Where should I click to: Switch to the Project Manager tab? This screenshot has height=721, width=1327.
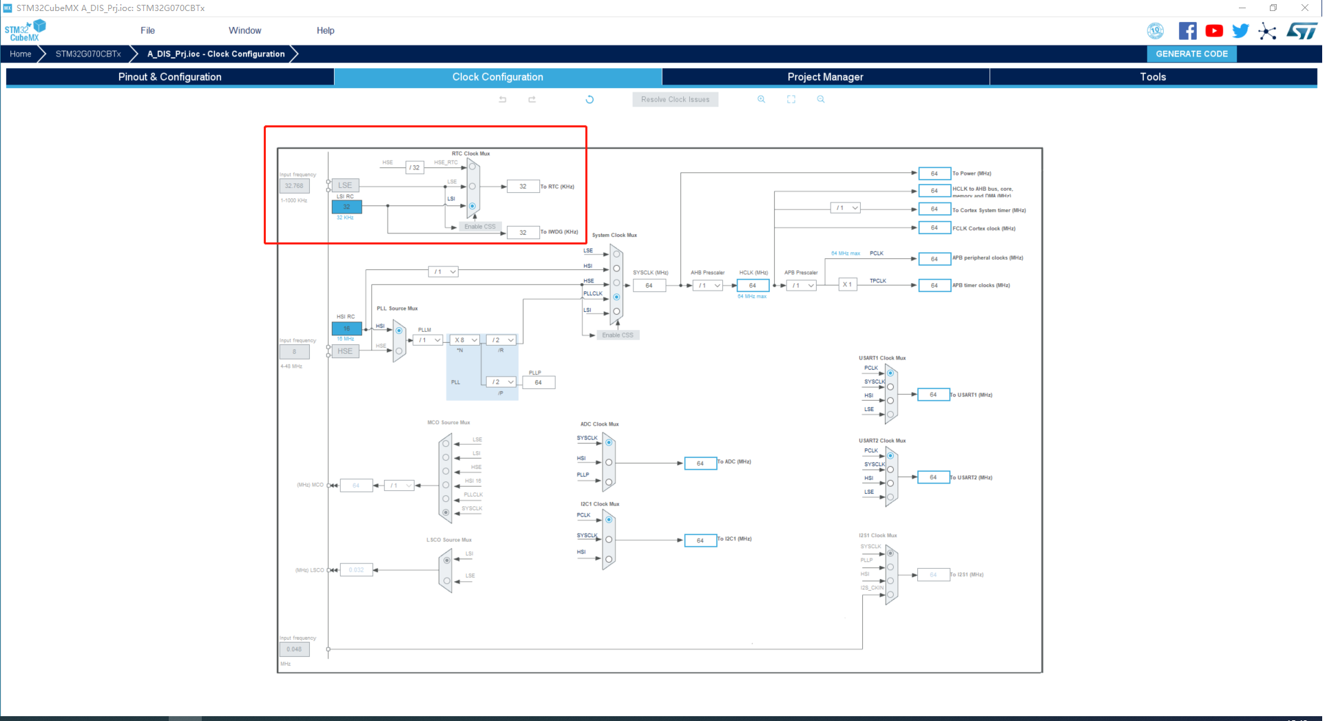(825, 77)
